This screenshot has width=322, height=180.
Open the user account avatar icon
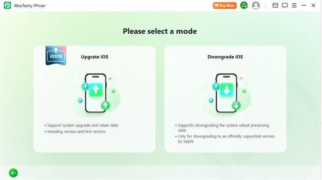tap(256, 6)
